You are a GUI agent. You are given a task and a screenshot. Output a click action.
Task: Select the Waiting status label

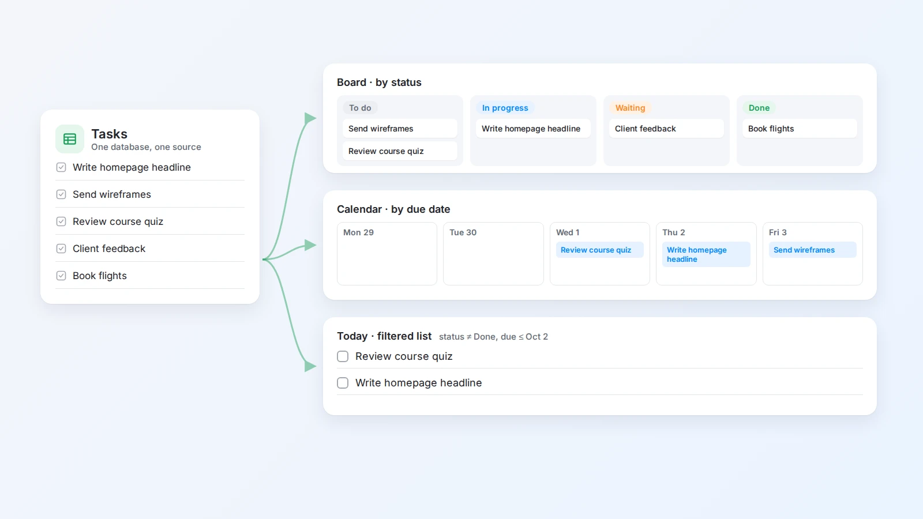[x=630, y=108]
